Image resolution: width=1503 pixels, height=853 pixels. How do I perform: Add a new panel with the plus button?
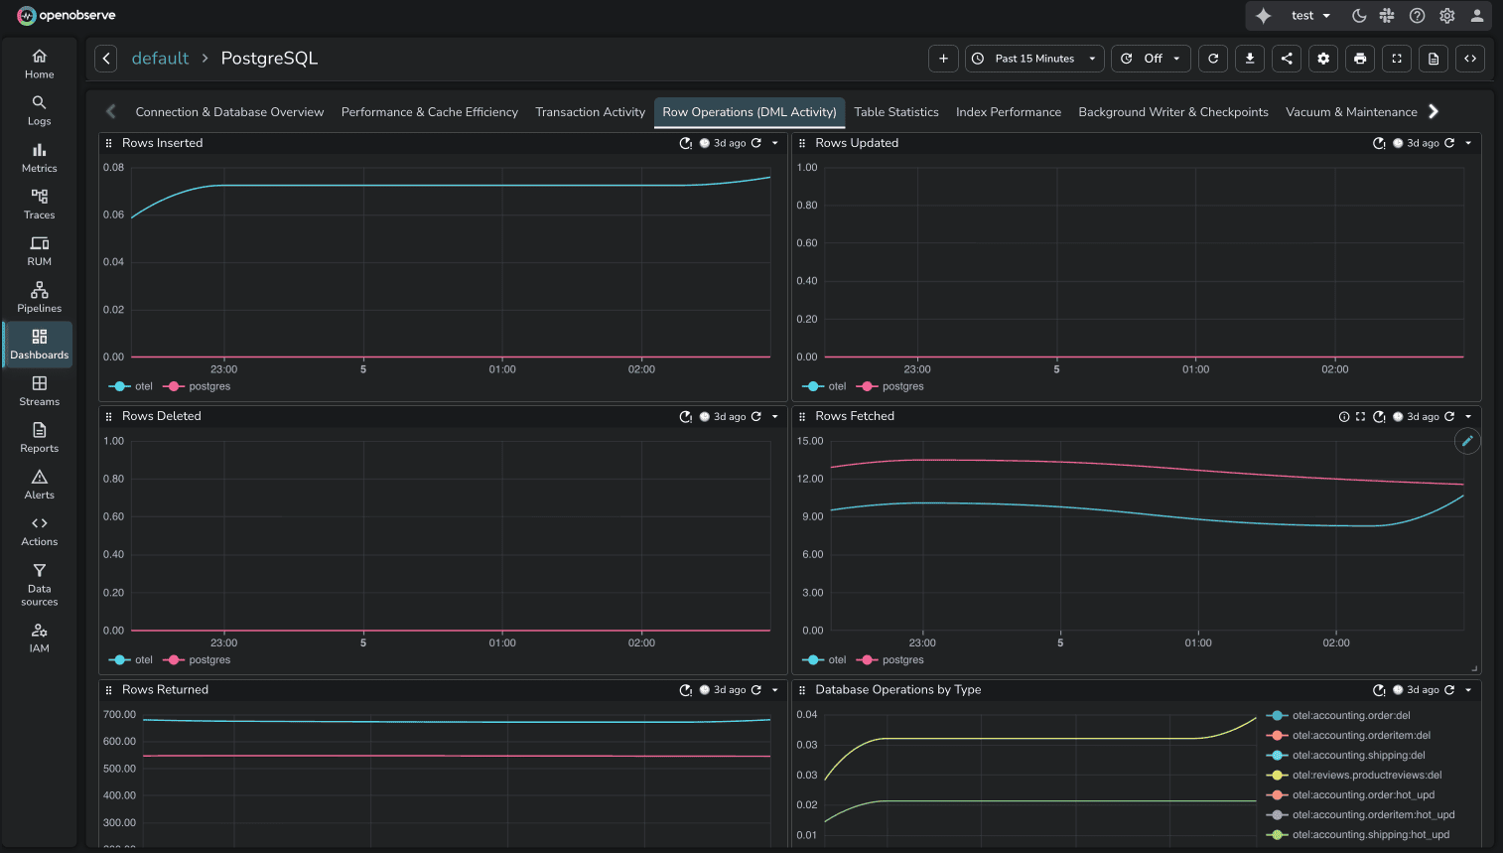(943, 59)
